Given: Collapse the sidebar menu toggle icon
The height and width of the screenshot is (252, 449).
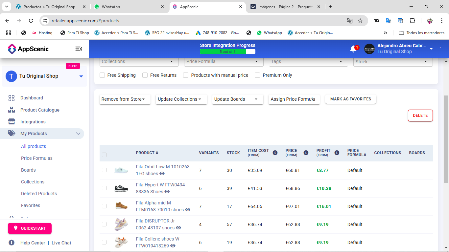Looking at the screenshot, I should (79, 49).
